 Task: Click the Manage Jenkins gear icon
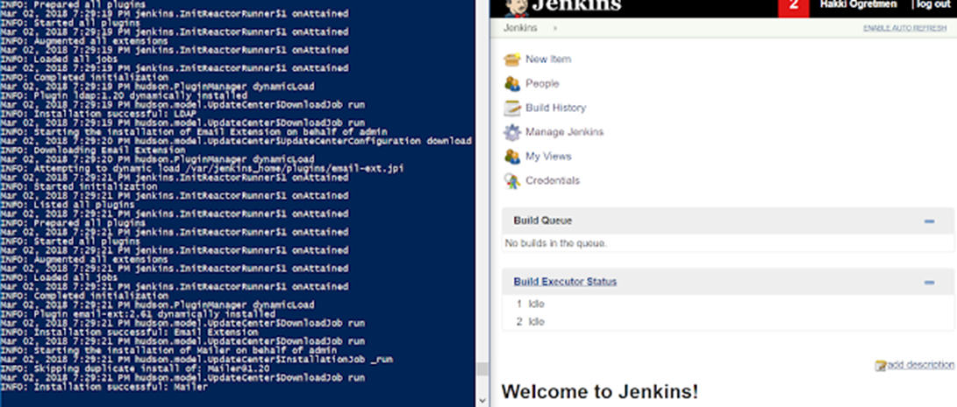coord(511,132)
